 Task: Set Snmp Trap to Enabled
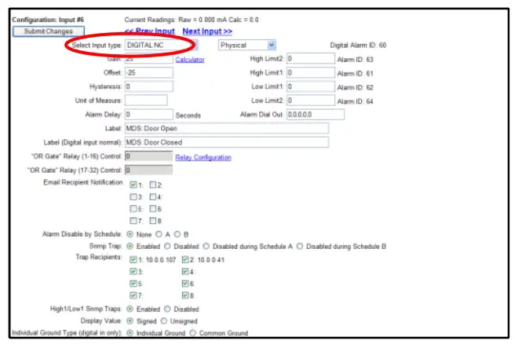click(130, 246)
